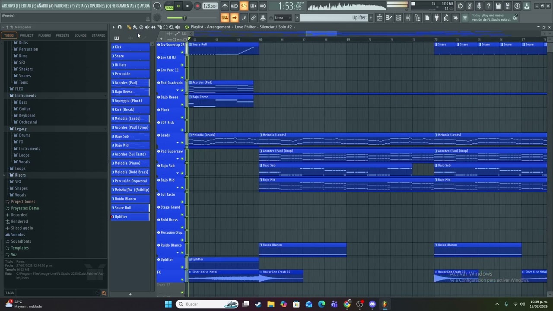Image resolution: width=553 pixels, height=311 pixels.
Task: Add new pattern with plus button
Action: pyautogui.click(x=130, y=295)
